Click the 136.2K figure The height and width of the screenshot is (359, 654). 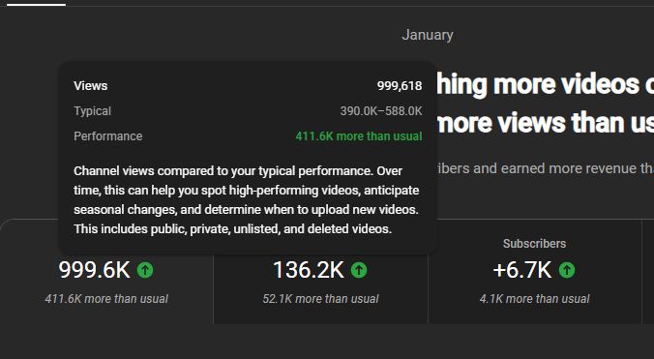click(309, 270)
